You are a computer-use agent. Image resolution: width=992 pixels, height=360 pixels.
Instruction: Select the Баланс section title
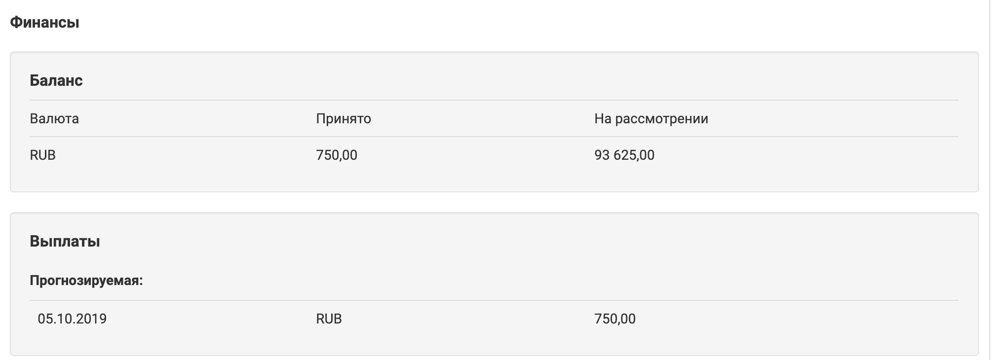56,80
